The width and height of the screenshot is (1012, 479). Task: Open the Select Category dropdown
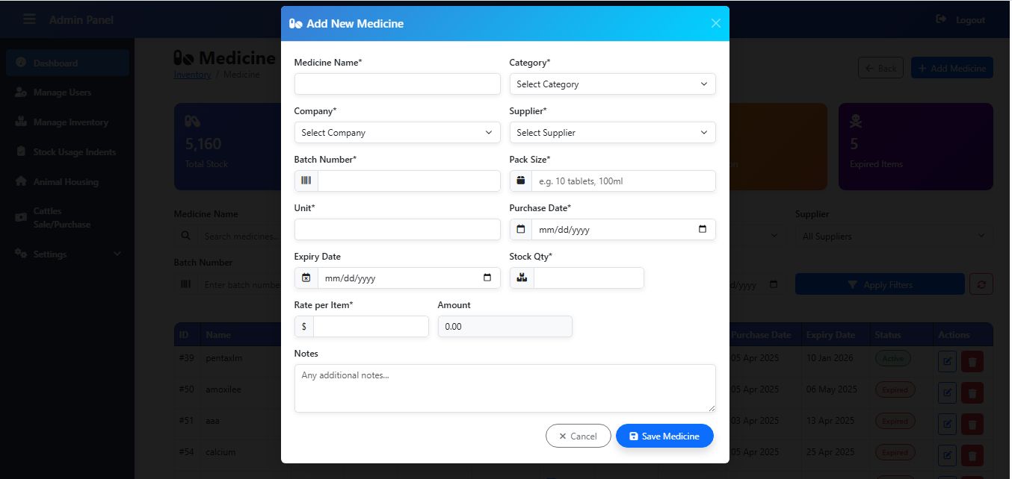point(612,84)
